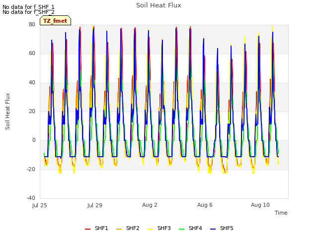The image size is (318, 238).
Task: Click the Time axis label
Action: tap(281, 213)
